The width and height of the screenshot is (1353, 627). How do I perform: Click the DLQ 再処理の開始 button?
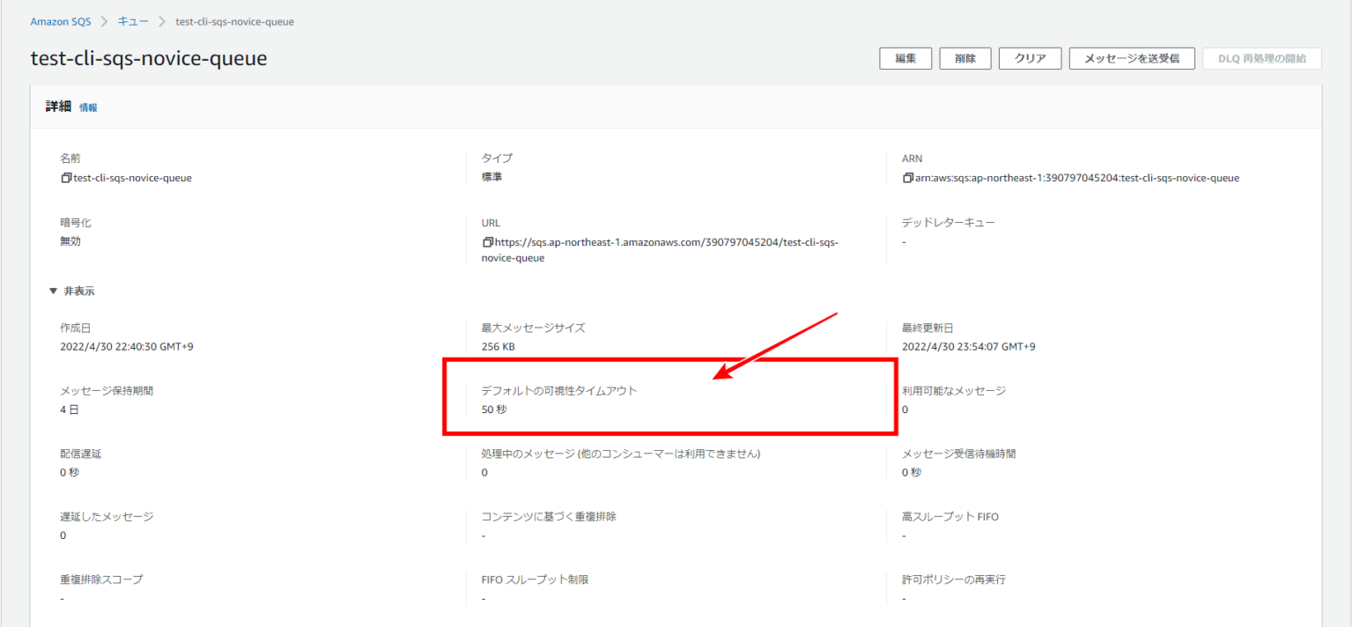pos(1262,58)
